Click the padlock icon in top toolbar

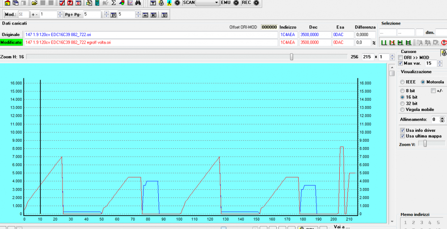tap(161, 3)
